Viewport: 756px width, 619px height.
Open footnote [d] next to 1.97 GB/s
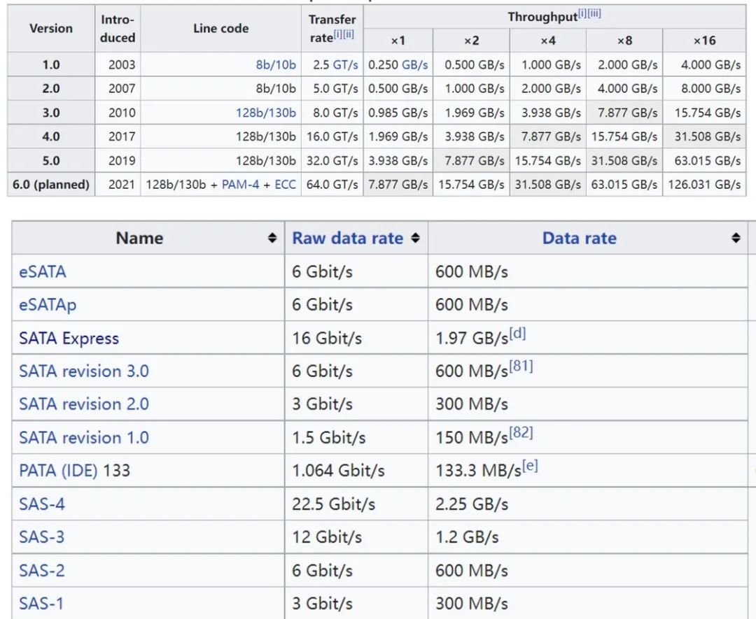click(517, 333)
